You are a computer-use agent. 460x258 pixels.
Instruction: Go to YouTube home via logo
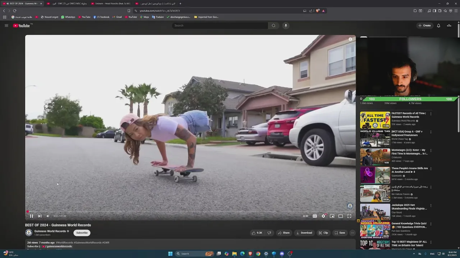22,25
